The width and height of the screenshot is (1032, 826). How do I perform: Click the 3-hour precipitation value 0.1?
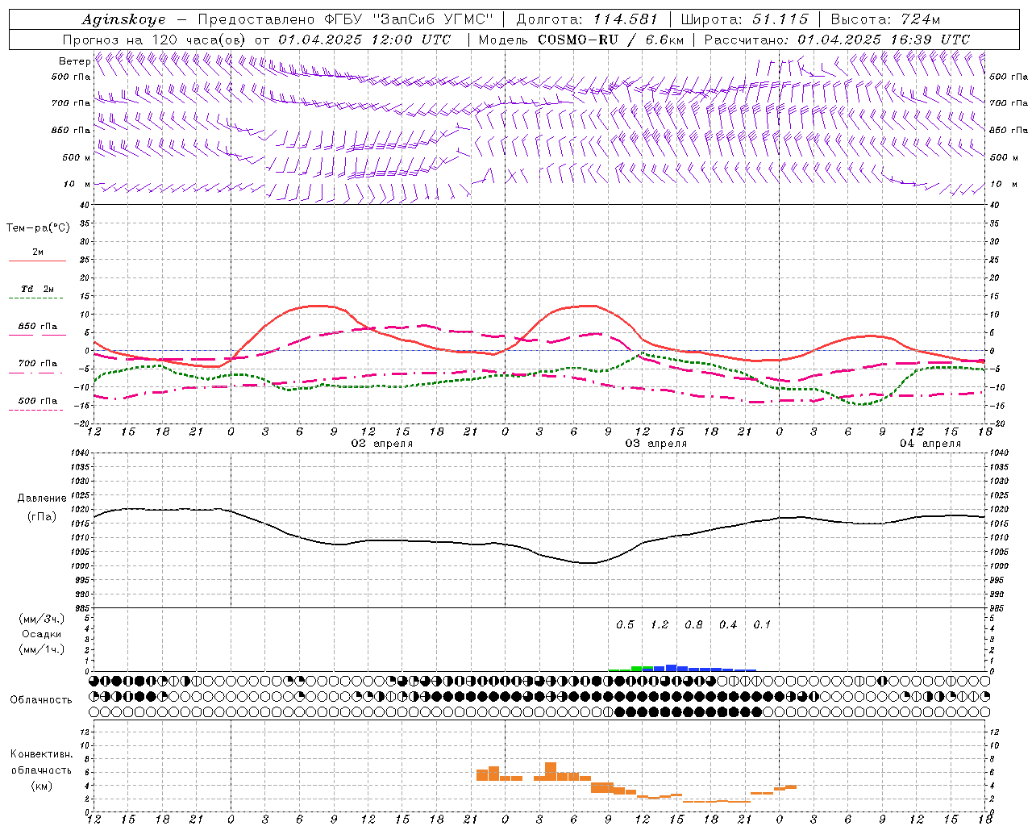point(762,625)
